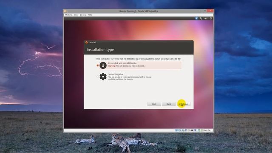Screen dimensions: 272x153
Task: Open the network indicator in Ubuntu panel
Action: 201,18
